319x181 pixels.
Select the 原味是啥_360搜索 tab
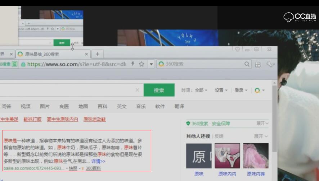click(x=53, y=54)
